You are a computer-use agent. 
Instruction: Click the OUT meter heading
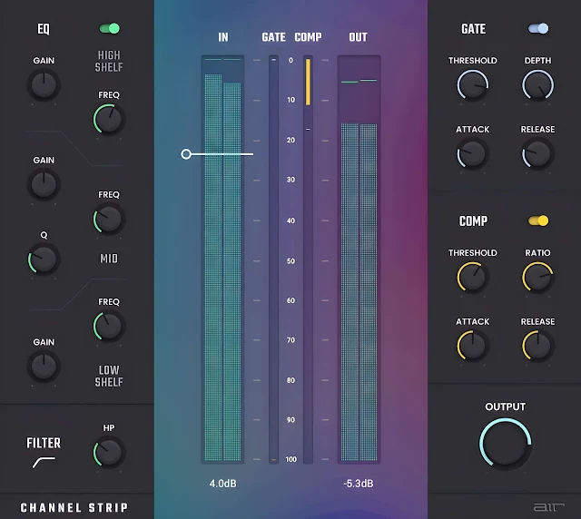click(x=358, y=37)
